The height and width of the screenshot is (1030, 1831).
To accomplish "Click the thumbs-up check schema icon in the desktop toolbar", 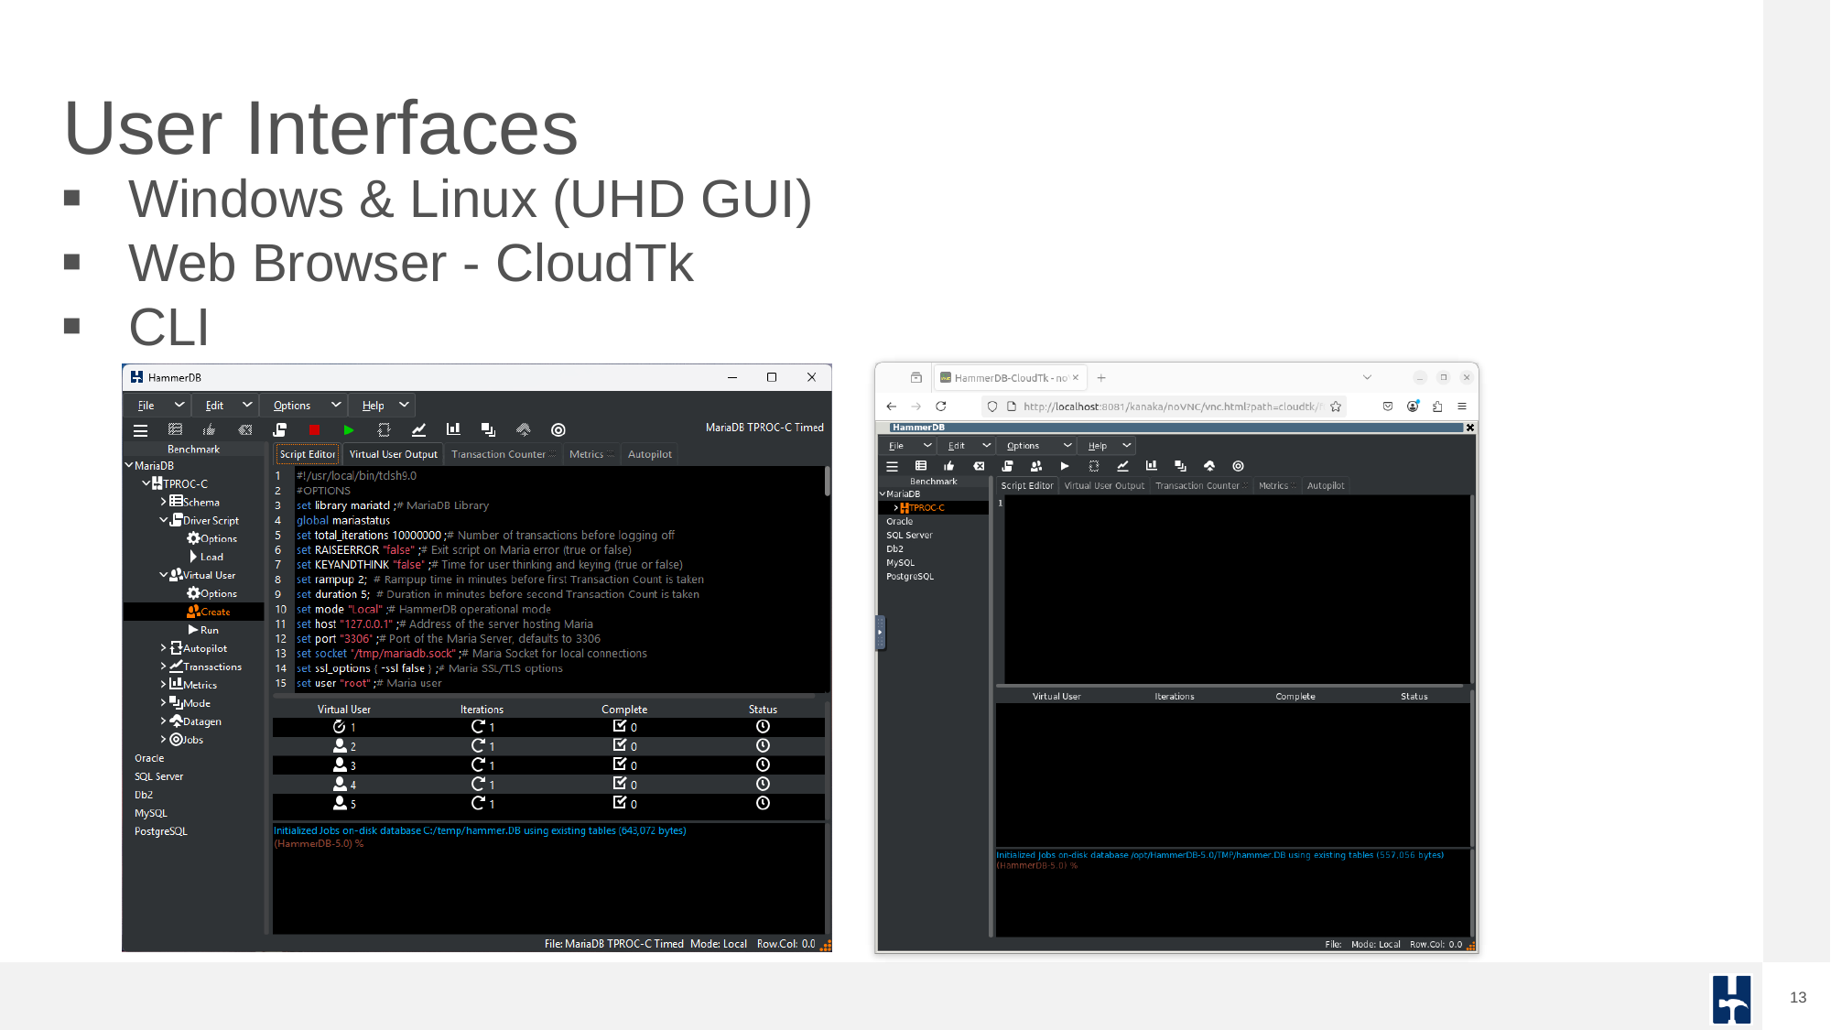I will point(210,429).
